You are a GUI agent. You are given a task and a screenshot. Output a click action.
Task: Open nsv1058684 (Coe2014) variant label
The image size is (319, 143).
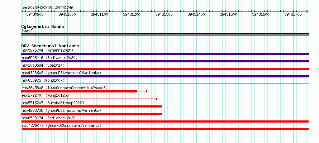pyautogui.click(x=43, y=65)
